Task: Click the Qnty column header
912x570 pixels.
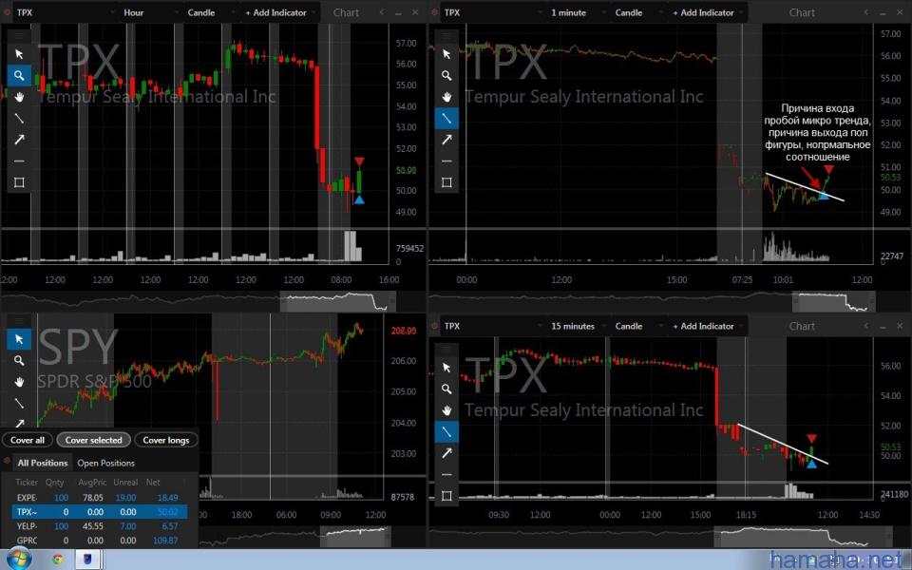Action: (x=55, y=483)
